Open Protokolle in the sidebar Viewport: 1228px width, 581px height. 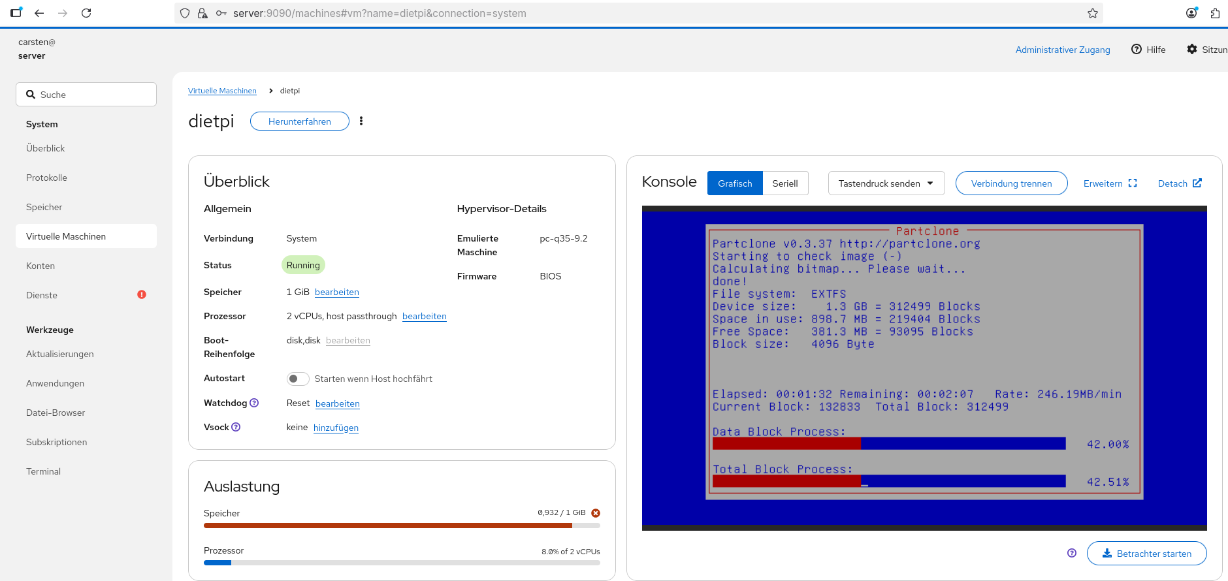pyautogui.click(x=47, y=178)
